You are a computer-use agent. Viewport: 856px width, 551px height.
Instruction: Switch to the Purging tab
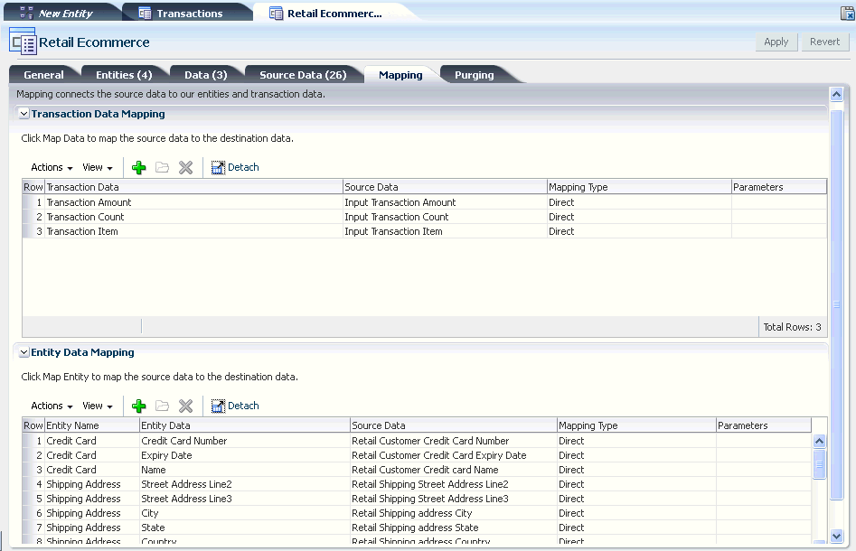pos(475,75)
